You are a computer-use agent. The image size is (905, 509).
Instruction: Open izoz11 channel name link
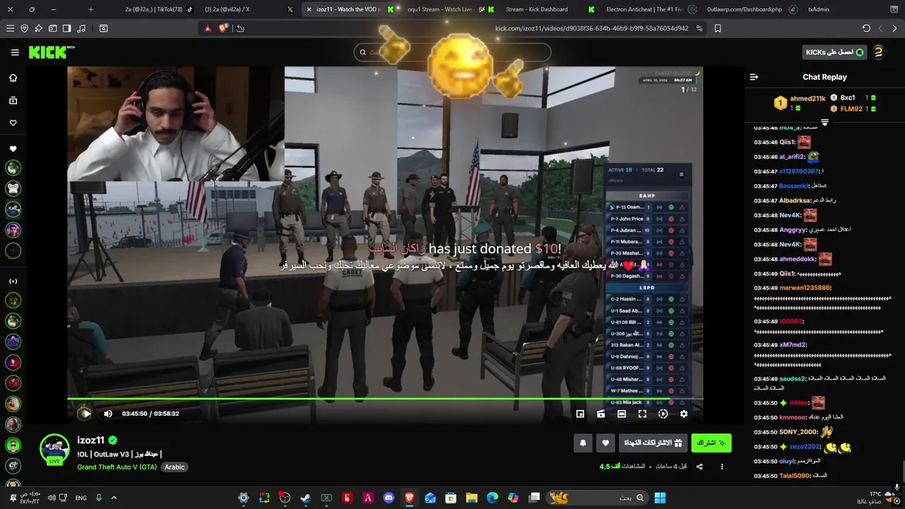click(x=90, y=440)
